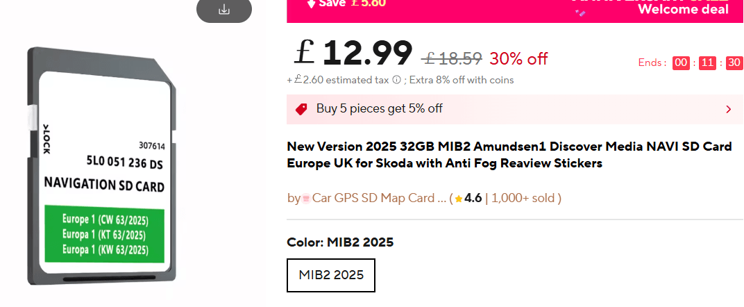Viewport: 744px width, 307px height.
Task: Click the 1,000+ sold count
Action: [x=524, y=198]
